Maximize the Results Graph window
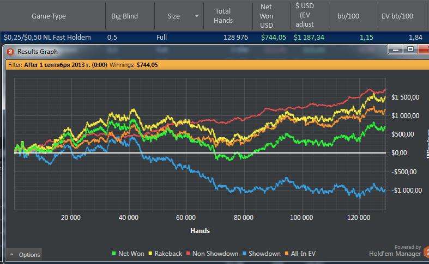The width and height of the screenshot is (429, 264). pos(410,49)
